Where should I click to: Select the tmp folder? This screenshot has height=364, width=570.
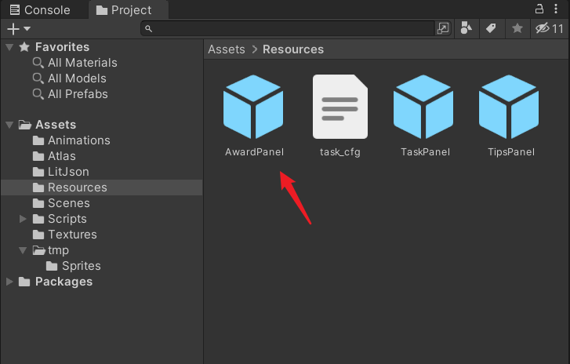pos(50,250)
